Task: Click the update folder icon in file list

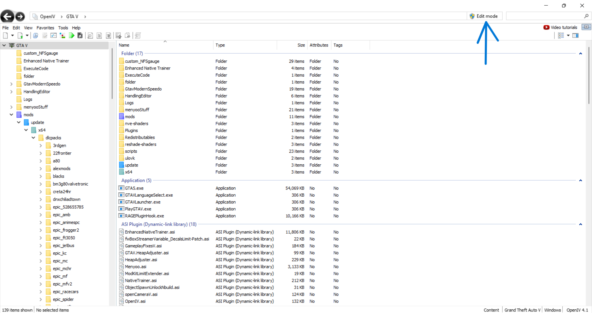Action: click(x=121, y=165)
